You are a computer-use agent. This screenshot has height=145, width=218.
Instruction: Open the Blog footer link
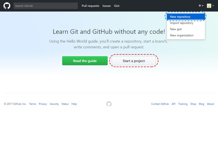coord(201,104)
